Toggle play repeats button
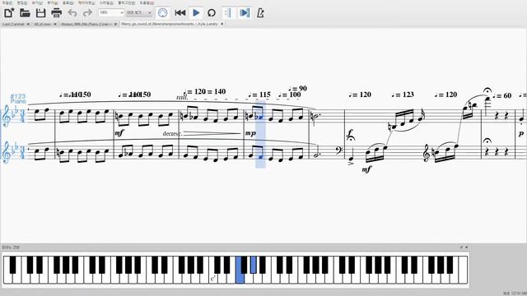Screen dimensions: 527x296 point(228,13)
